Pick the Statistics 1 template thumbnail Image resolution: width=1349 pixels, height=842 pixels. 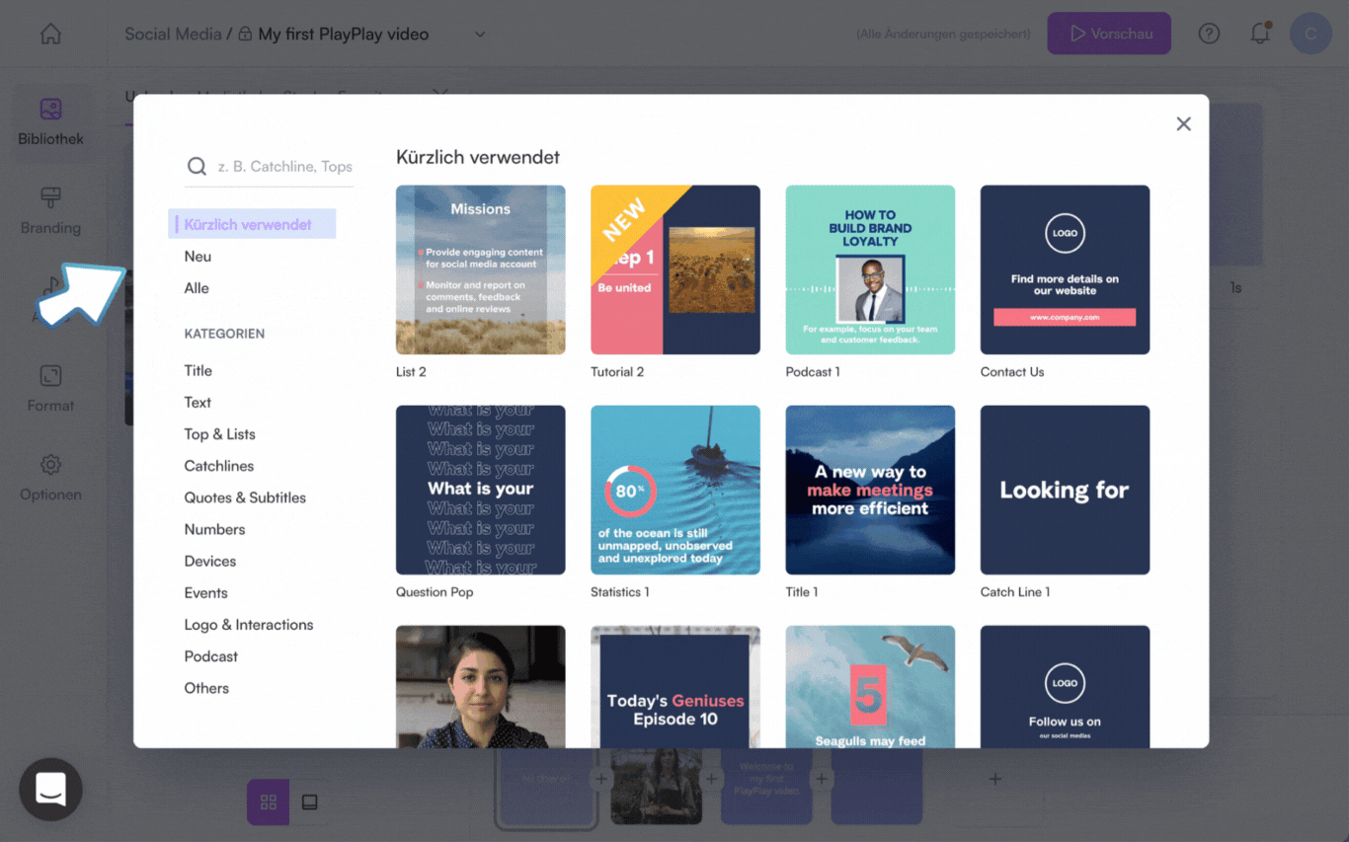click(675, 490)
